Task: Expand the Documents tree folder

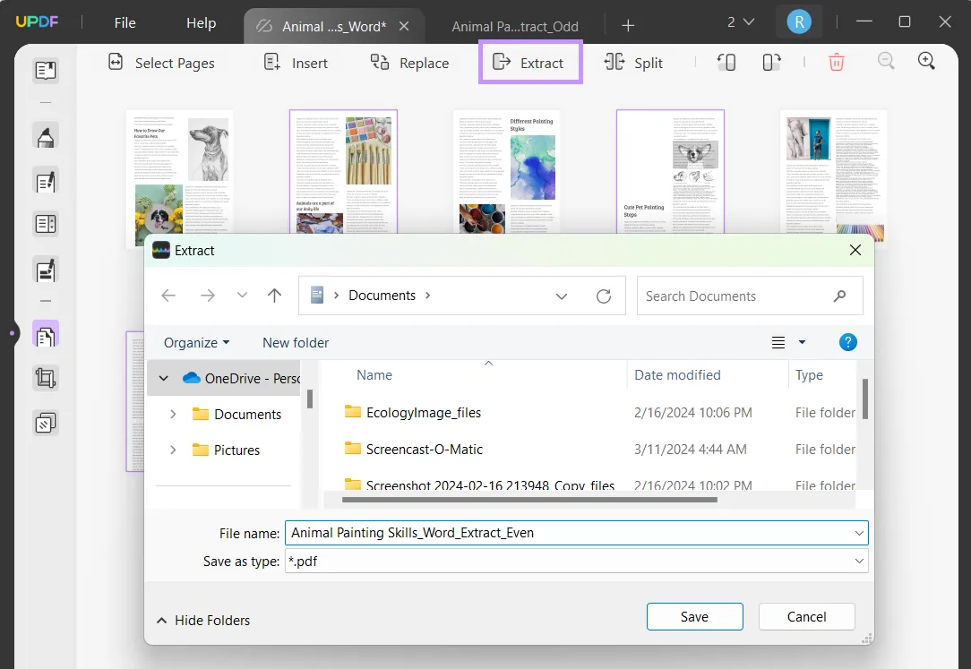Action: point(173,414)
